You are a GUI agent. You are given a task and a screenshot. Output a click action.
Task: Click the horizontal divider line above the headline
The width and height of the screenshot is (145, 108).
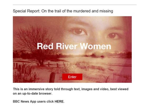coord(75,5)
